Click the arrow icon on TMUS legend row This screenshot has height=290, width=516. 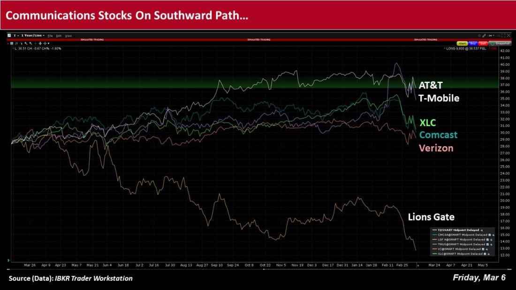pos(491,244)
